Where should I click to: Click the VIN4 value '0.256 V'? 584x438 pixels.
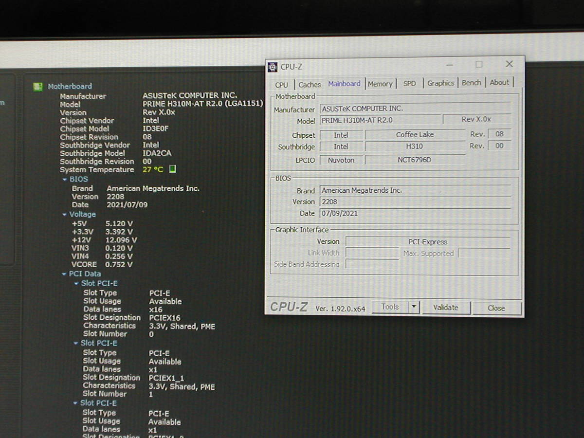pyautogui.click(x=119, y=256)
